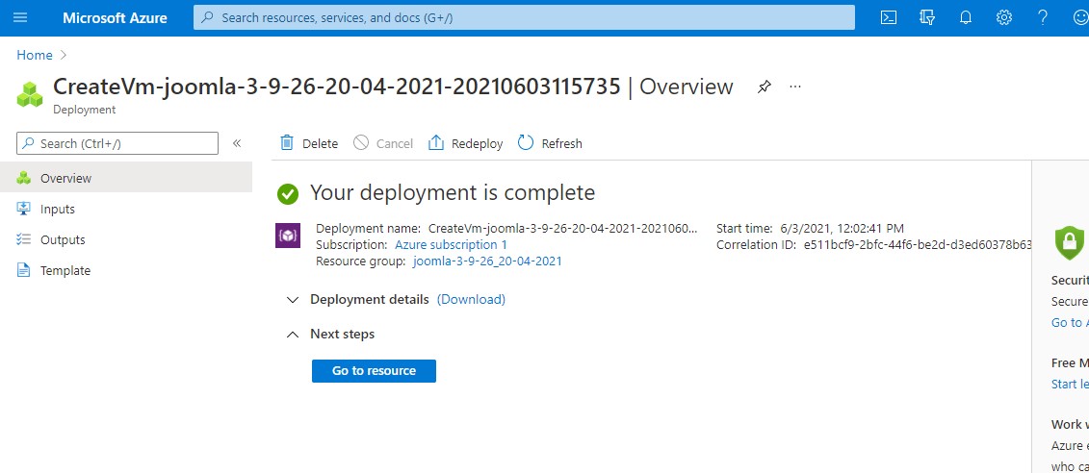The image size is (1089, 473).
Task: Click the Correlation ID value text
Action: coord(917,245)
